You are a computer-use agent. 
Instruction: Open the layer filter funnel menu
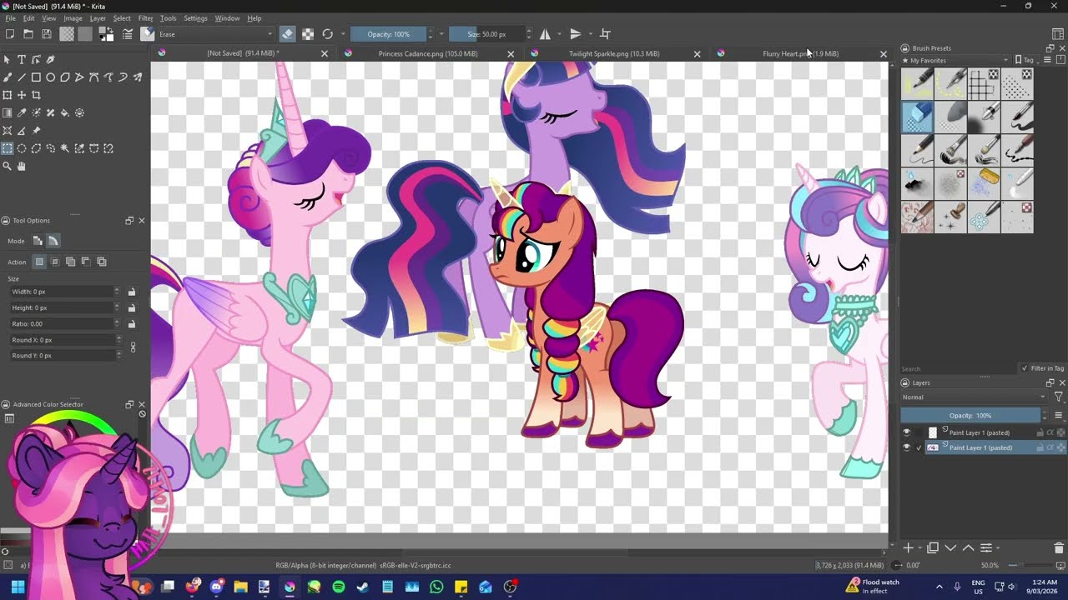pos(1059,397)
